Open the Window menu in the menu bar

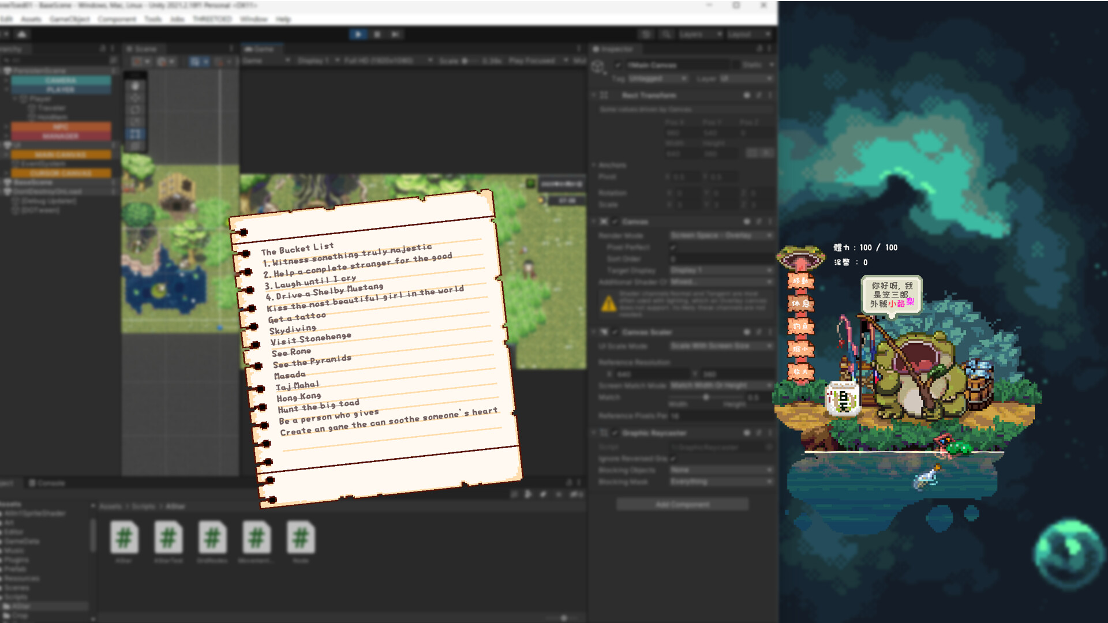[255, 19]
